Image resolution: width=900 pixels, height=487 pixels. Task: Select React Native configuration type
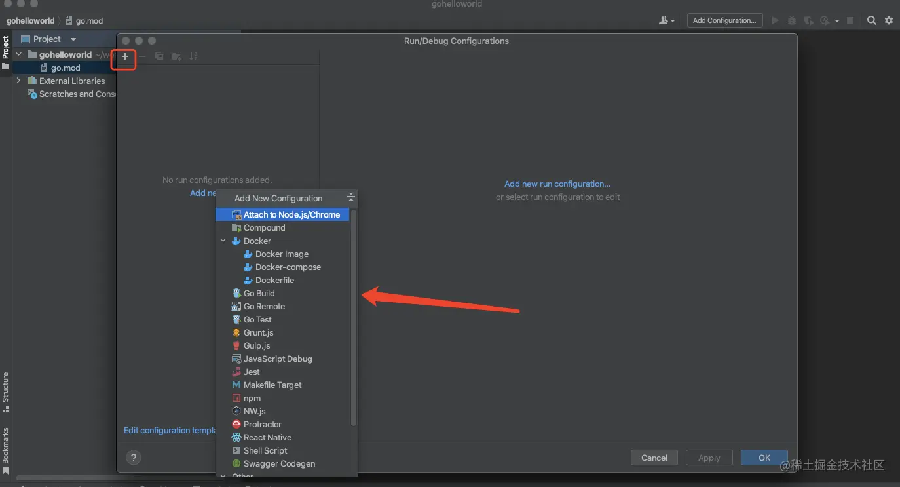[282, 437]
